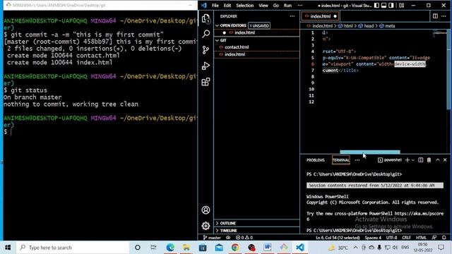The height and width of the screenshot is (254, 452).
Task: Customize layout icon in title bar
Action: coord(401,5)
